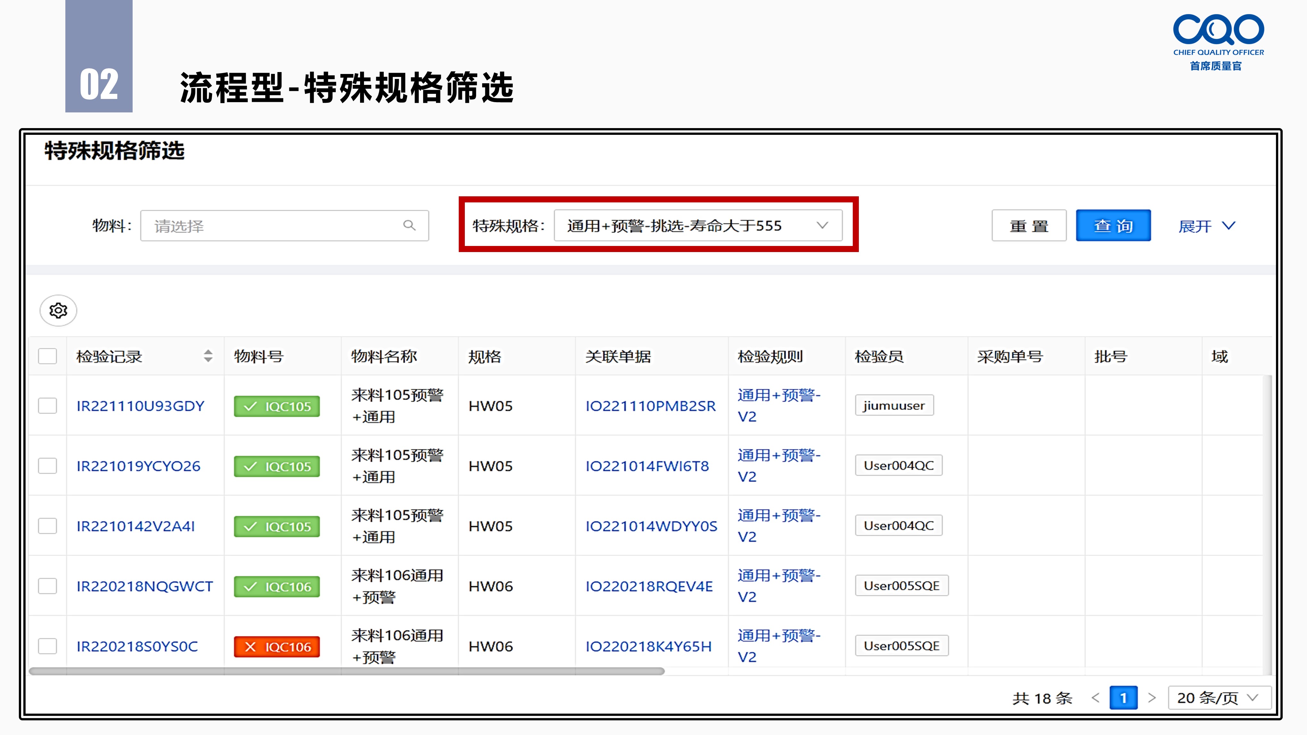
Task: Open record link IR221019YCYO26
Action: (138, 466)
